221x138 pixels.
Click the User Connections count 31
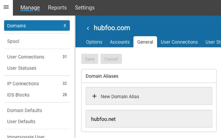(x=65, y=57)
